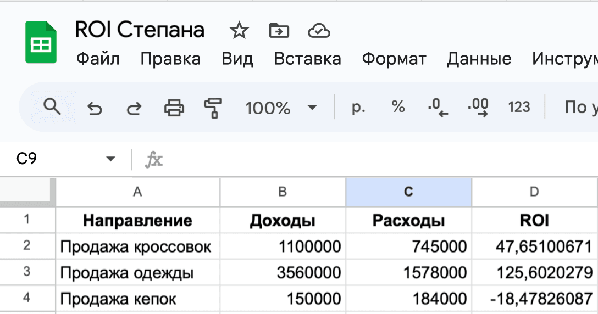
Task: Select the Продажа кепок cell
Action: click(137, 299)
